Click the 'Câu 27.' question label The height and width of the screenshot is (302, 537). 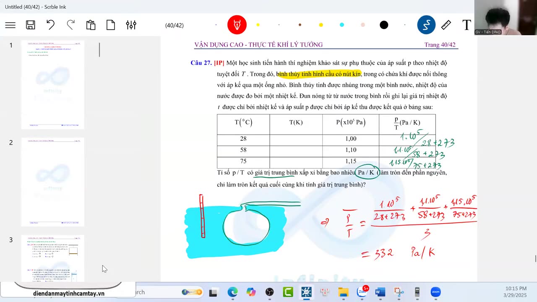point(201,63)
